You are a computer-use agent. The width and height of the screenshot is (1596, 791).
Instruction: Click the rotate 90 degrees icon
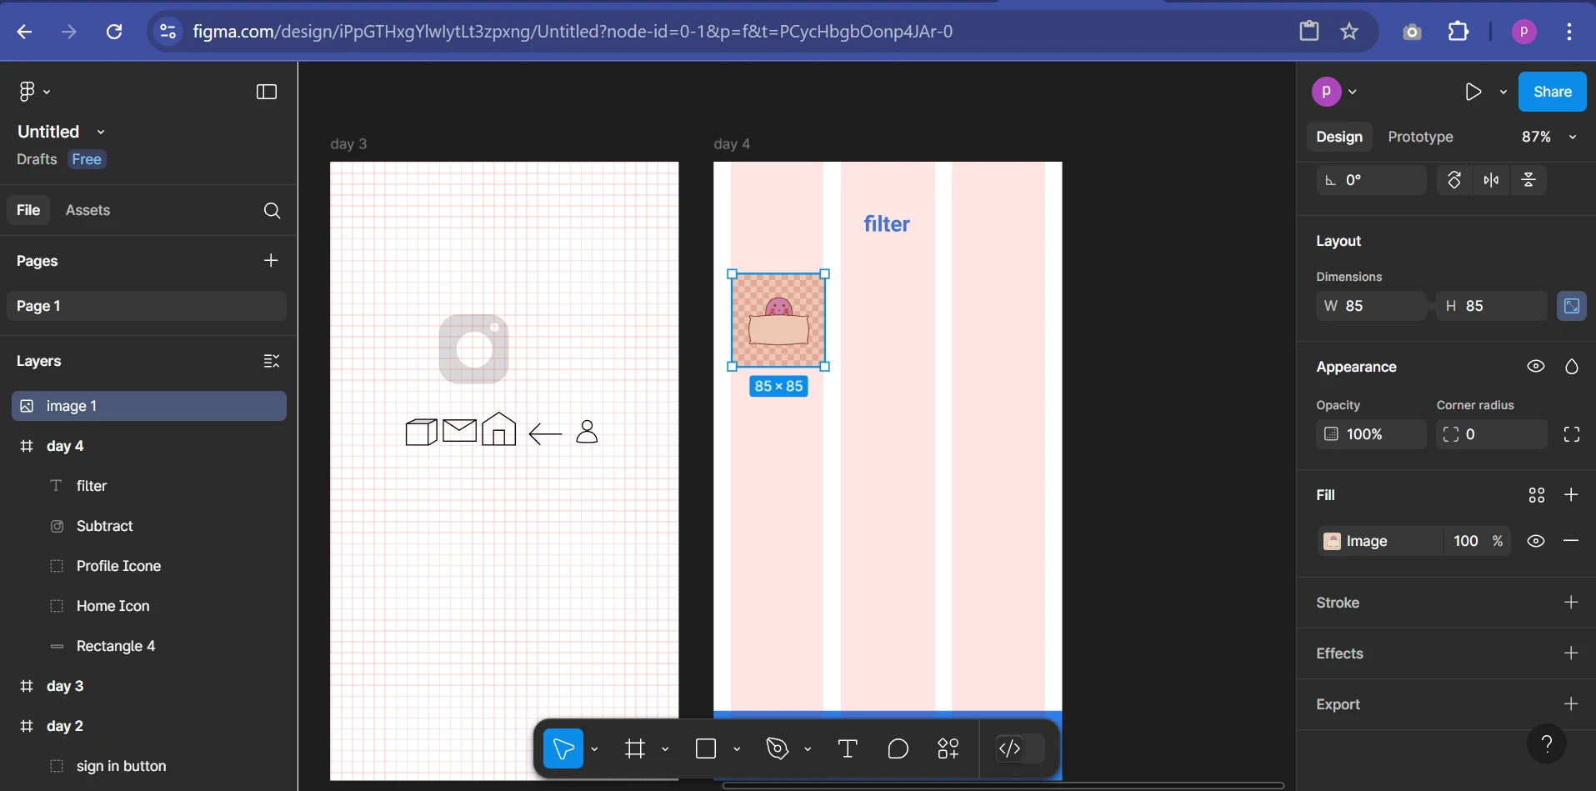(x=1453, y=180)
